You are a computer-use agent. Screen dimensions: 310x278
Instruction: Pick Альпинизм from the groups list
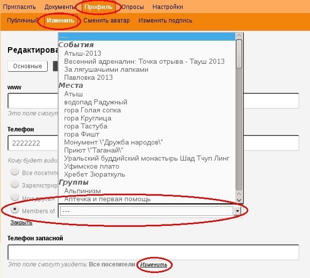tap(82, 191)
